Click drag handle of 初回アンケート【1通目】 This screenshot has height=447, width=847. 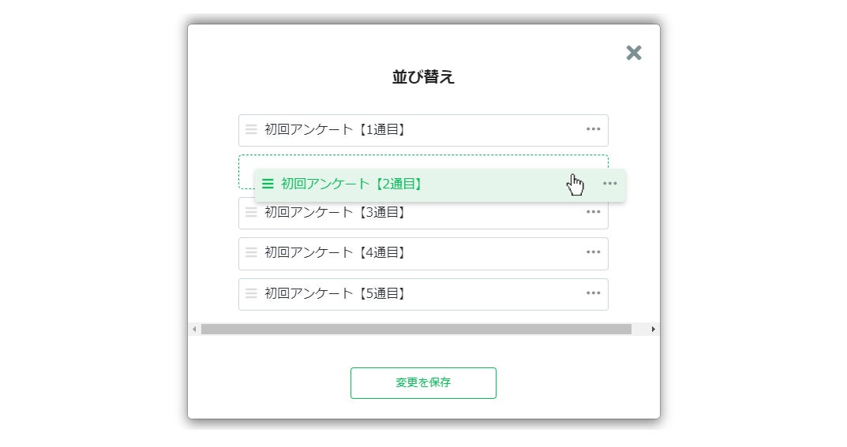coord(251,129)
